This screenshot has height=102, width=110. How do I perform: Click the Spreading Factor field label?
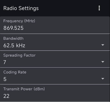click(x=20, y=55)
